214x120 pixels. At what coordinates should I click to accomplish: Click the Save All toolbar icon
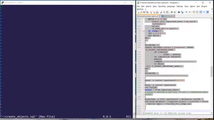(147, 12)
